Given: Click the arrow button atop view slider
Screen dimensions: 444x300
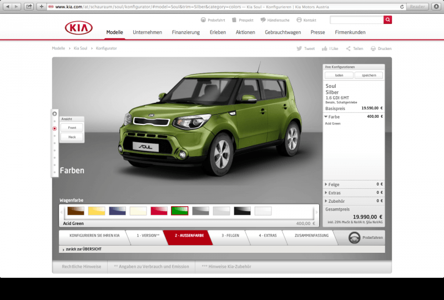Looking at the screenshot, I should click(54, 114).
